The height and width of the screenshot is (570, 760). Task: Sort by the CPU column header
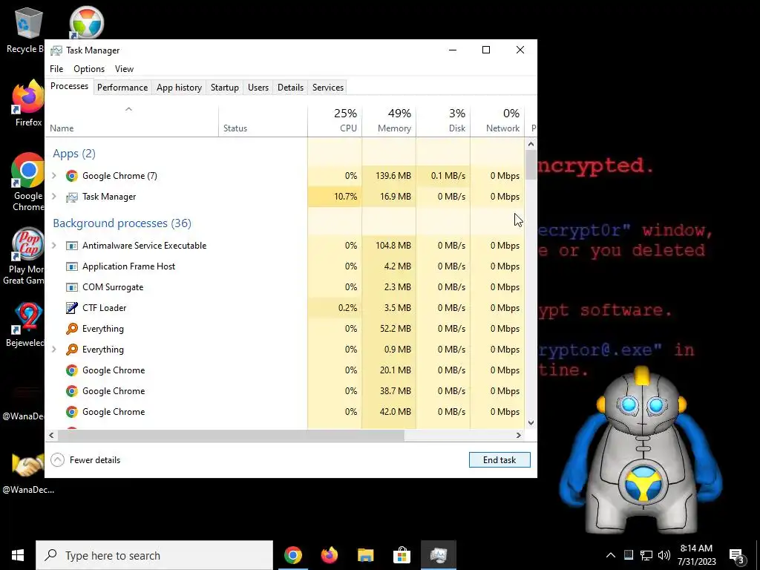[x=335, y=120]
